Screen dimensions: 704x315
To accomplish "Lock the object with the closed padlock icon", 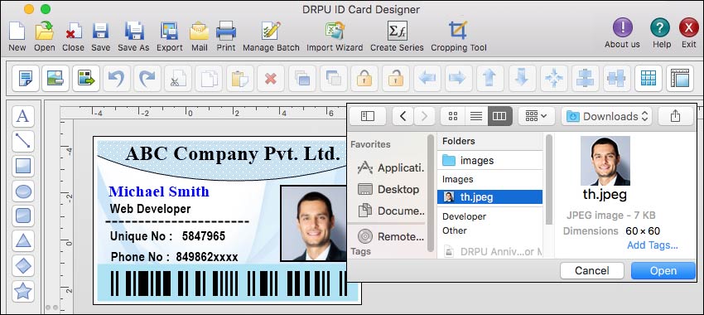I will coord(364,78).
